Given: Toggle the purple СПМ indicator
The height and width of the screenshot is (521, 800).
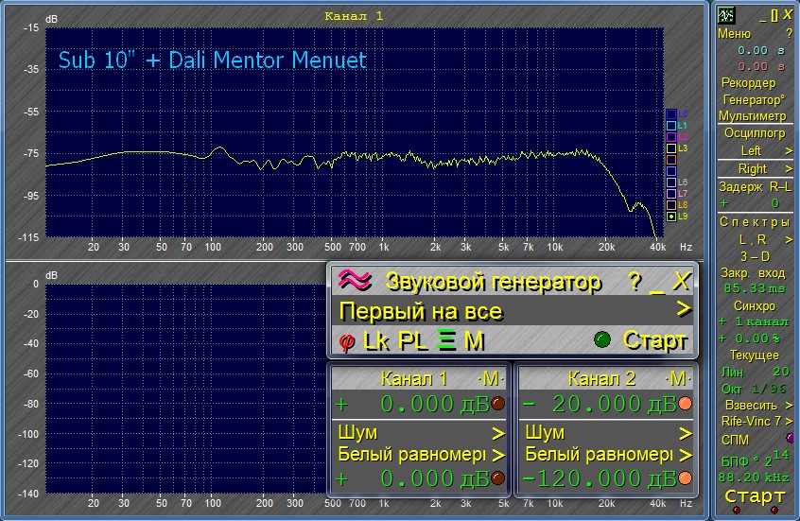Looking at the screenshot, I should (790, 438).
